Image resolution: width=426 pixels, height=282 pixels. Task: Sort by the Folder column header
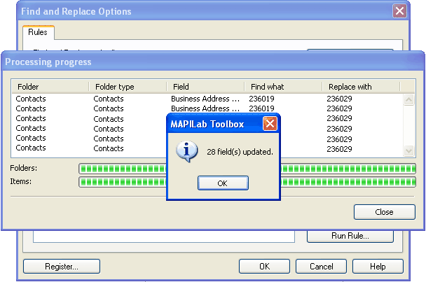tap(50, 87)
